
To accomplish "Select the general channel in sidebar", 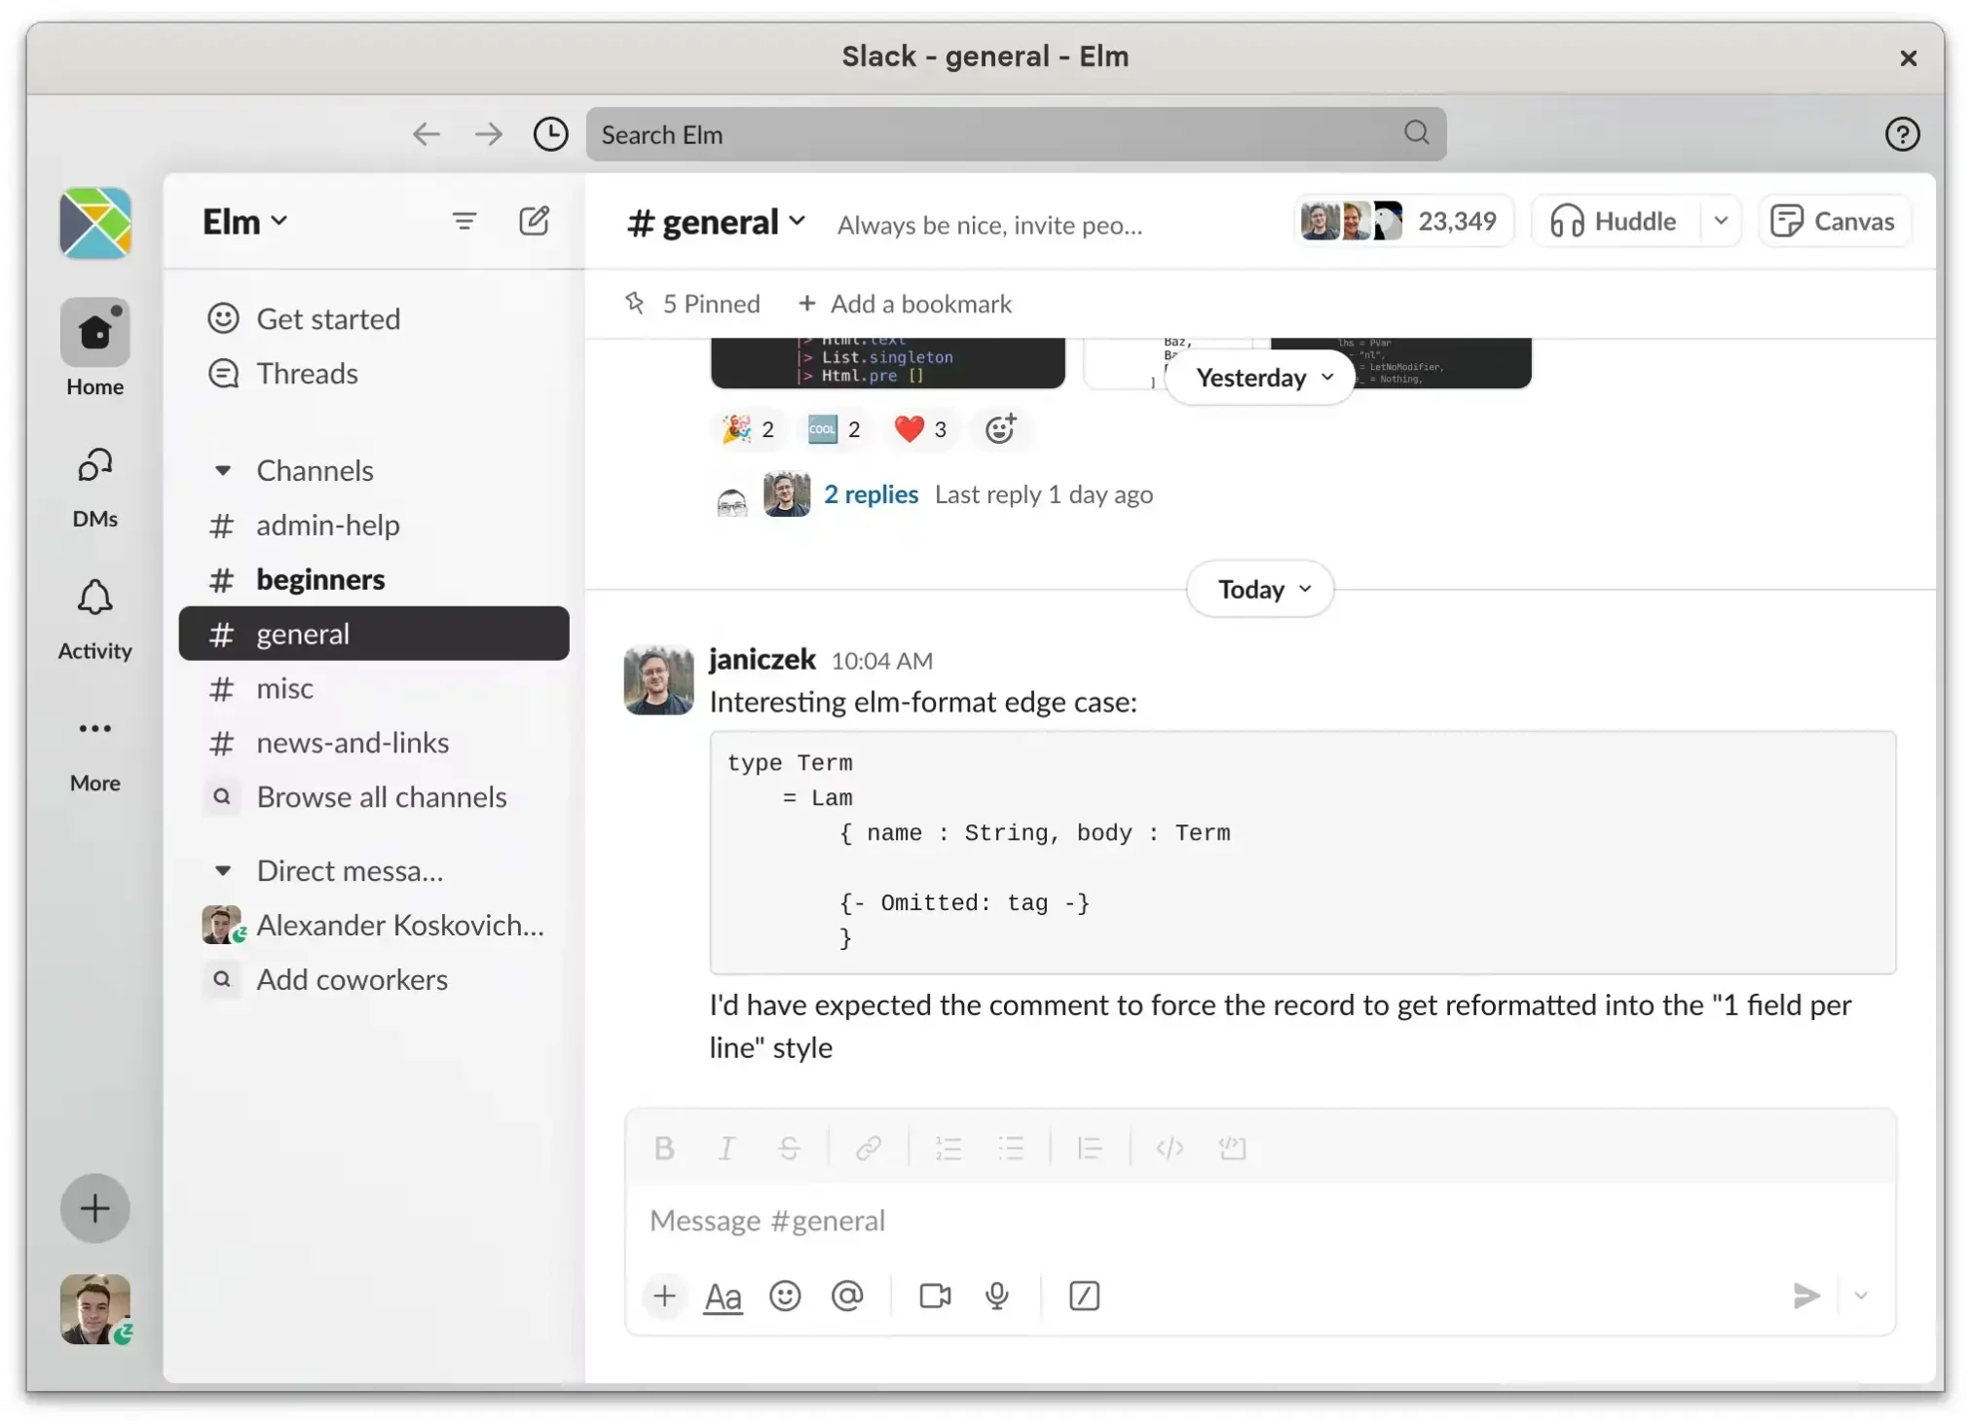I will [x=374, y=634].
